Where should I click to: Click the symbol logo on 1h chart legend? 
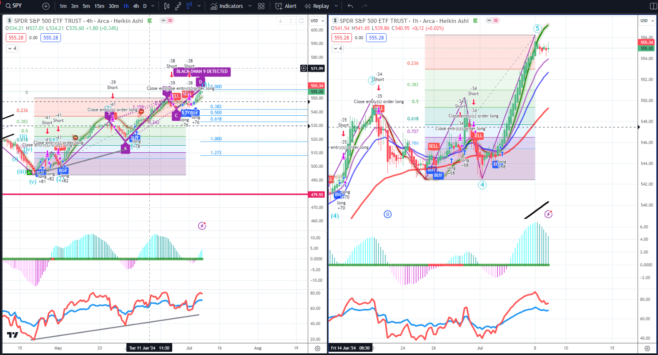pyautogui.click(x=335, y=20)
